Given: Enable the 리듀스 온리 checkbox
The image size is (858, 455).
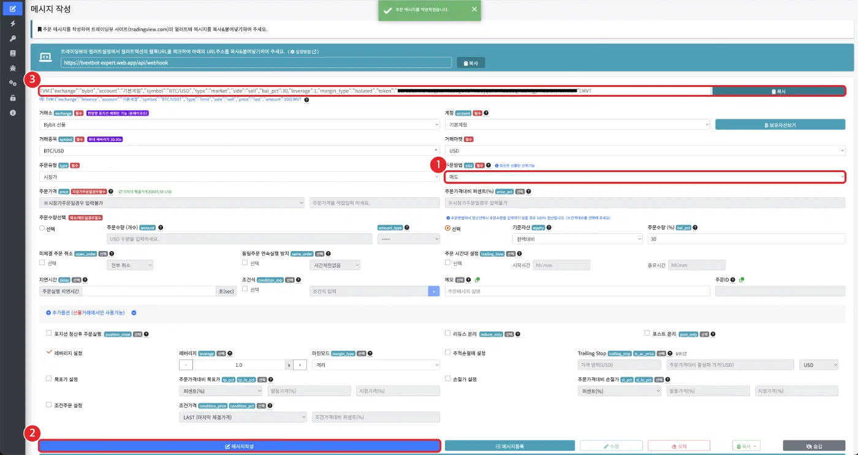Looking at the screenshot, I should coord(448,334).
